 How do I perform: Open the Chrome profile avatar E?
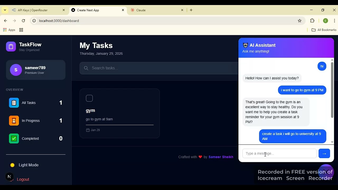point(326,21)
